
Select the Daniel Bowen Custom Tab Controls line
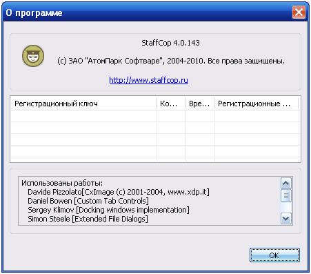(88, 201)
